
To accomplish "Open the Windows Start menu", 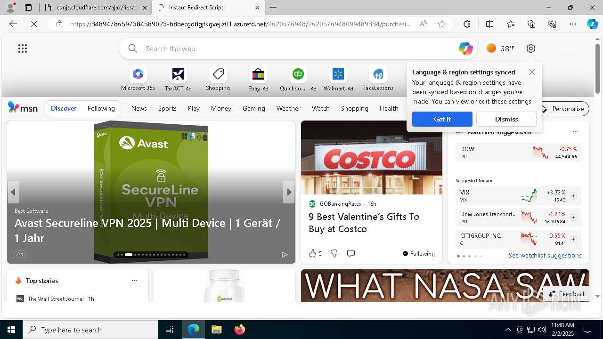I will point(11,330).
